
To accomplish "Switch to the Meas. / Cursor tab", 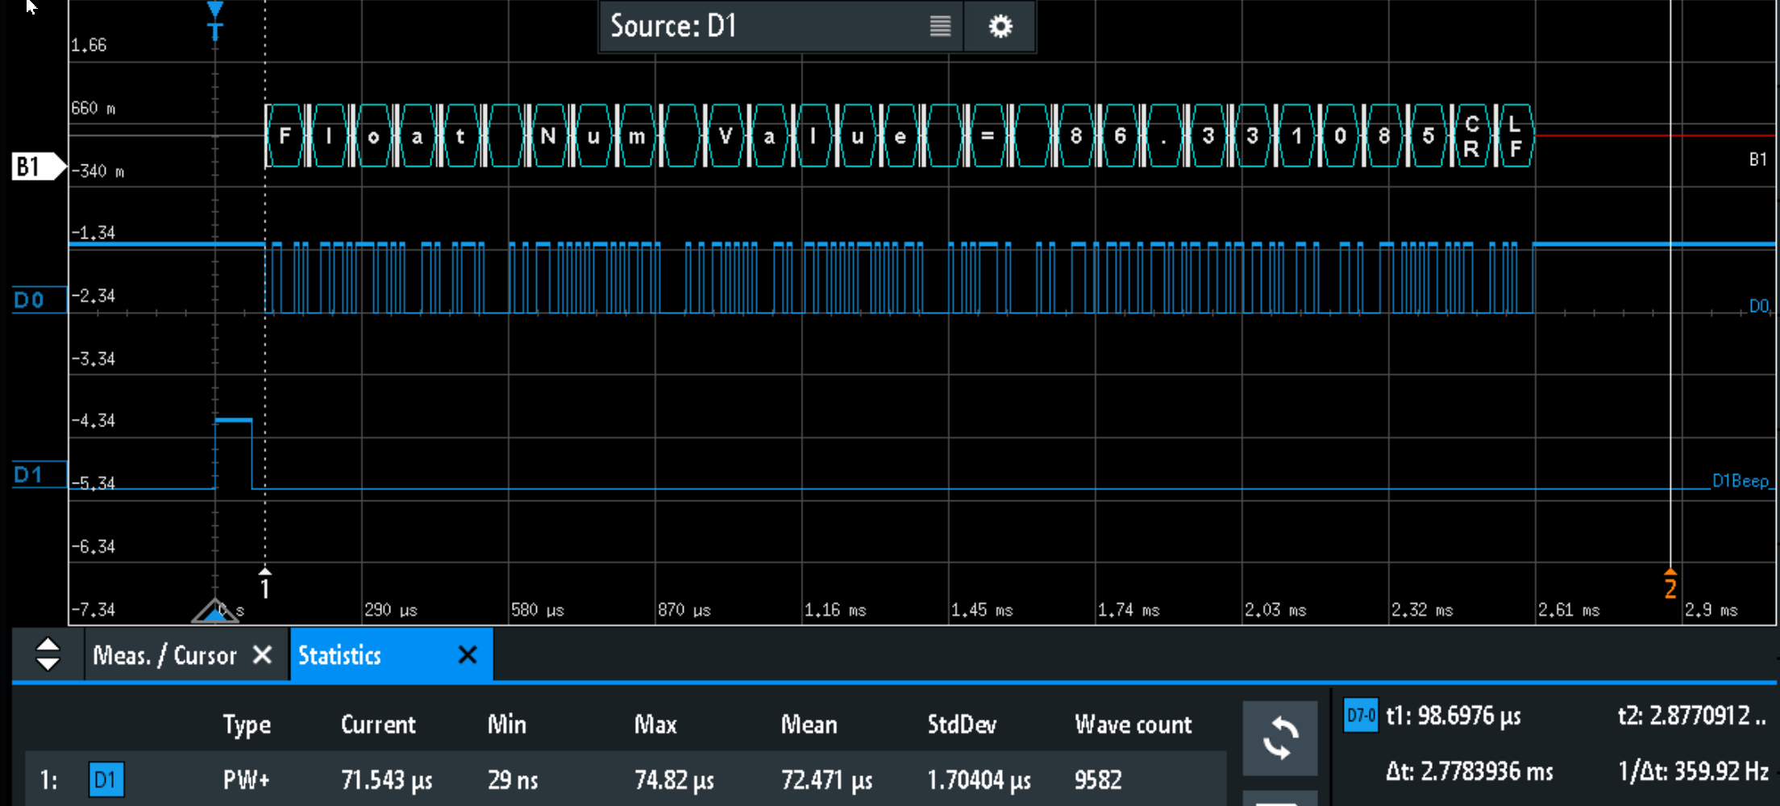I will pos(165,654).
